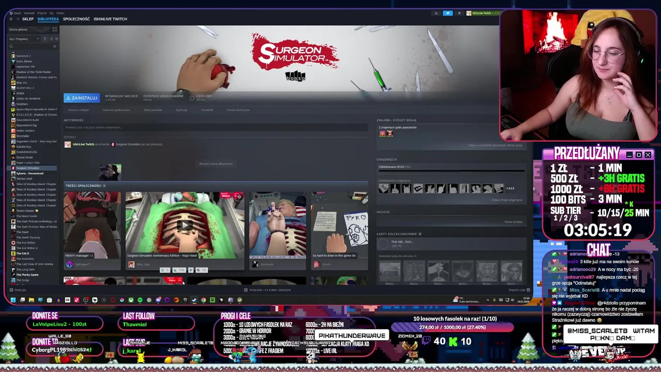Image resolution: width=661 pixels, height=372 pixels.
Task: Open the Karty kolekcjonerskie help icon
Action: point(420,234)
